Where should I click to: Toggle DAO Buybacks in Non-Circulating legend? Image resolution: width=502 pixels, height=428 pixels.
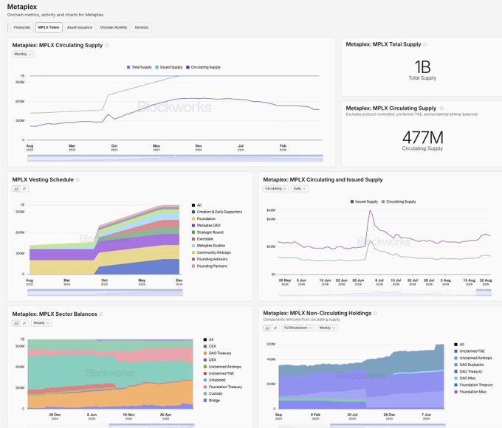[x=469, y=365]
